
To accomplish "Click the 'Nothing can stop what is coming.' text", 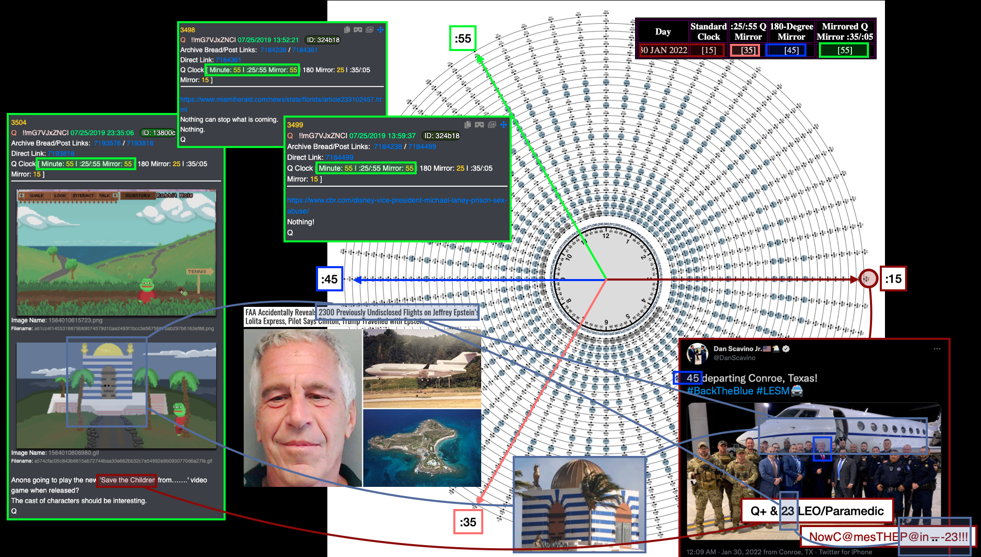I will click(x=229, y=119).
